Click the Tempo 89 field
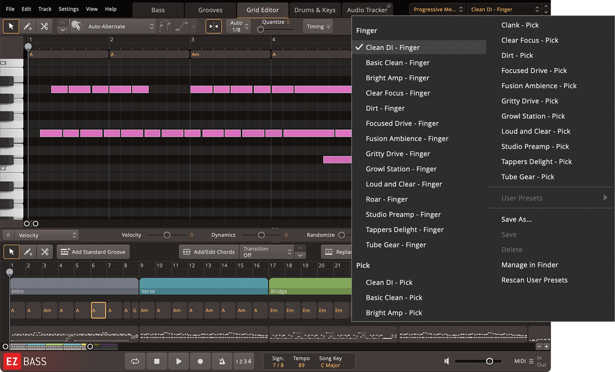Screen dimensions: 615x372 (x=301, y=361)
